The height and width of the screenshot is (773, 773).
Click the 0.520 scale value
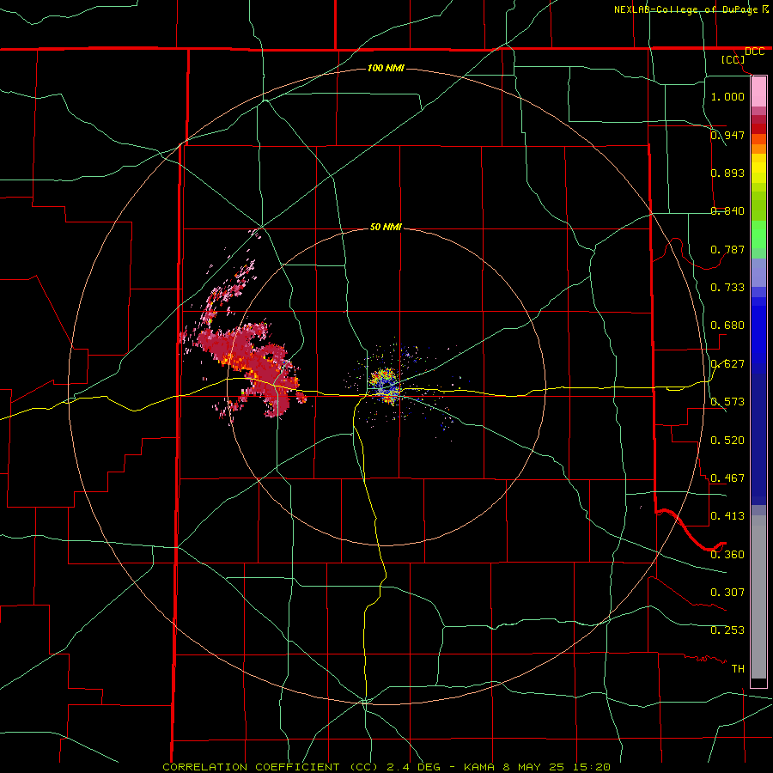tap(727, 440)
